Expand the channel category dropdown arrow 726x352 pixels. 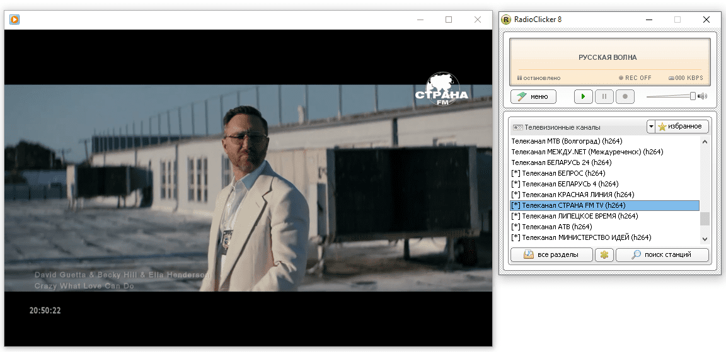[x=650, y=127]
